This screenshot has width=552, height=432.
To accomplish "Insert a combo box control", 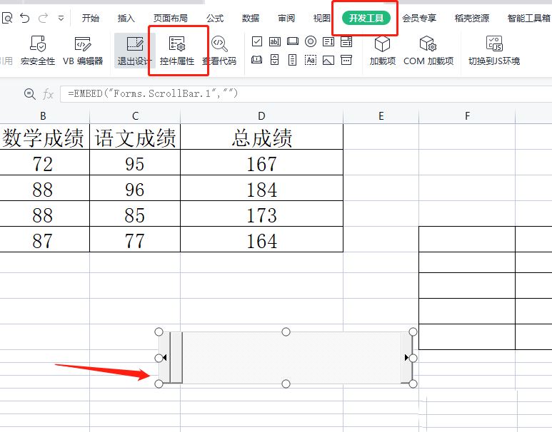I will point(346,42).
